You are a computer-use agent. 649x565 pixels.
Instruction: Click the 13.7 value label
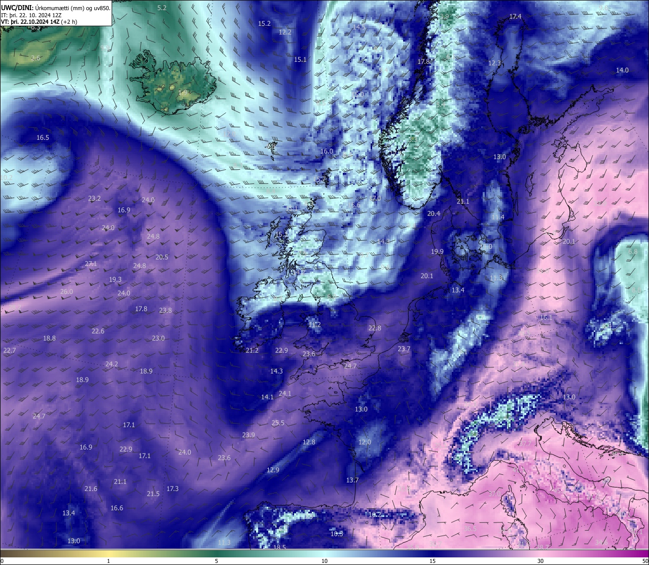coord(352,480)
